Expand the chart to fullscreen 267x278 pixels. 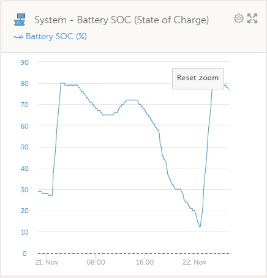coord(252,18)
